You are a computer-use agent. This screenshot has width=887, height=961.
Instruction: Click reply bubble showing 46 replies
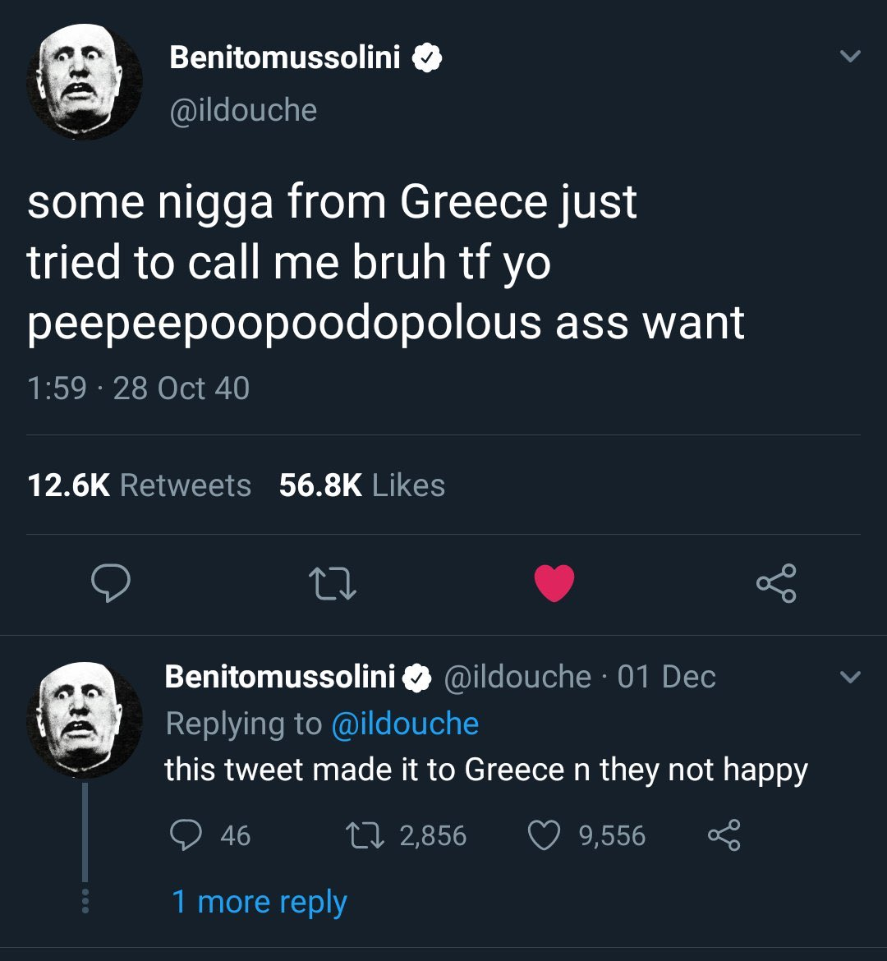pos(185,835)
